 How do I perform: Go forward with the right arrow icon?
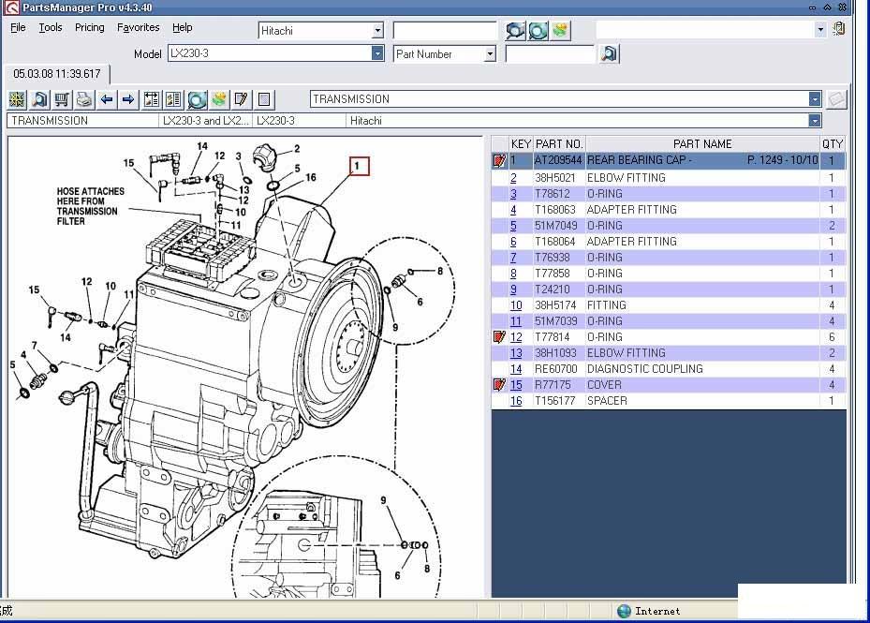pos(128,99)
